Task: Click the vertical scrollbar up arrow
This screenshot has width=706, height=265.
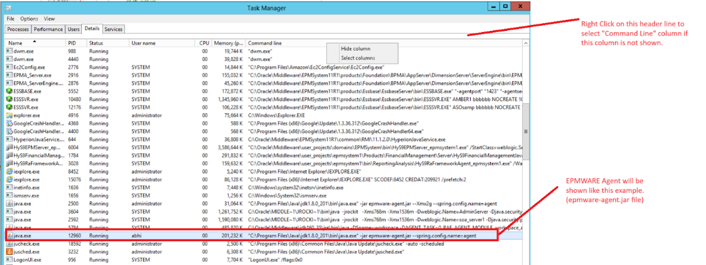Action: point(526,44)
